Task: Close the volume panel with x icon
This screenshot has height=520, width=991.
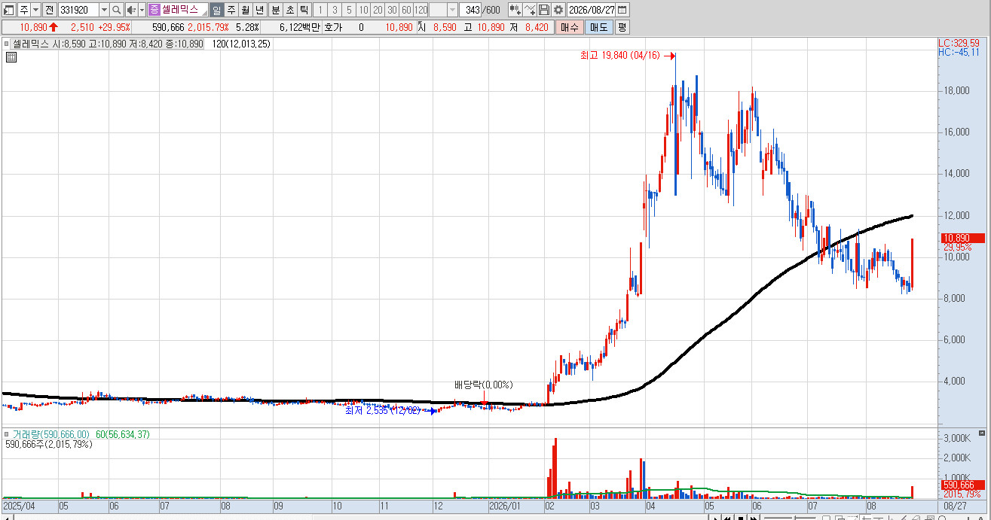Action: 981,434
